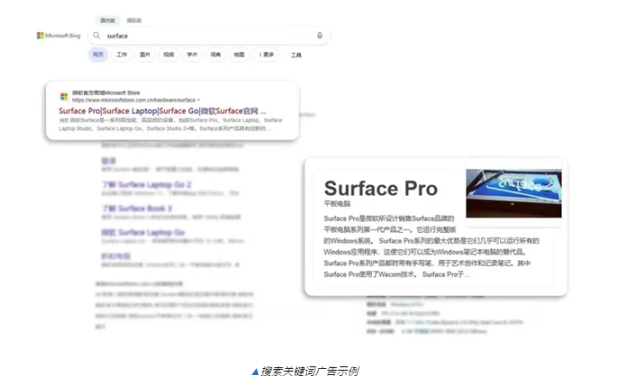Select the 地图 filter tab
The width and height of the screenshot is (630, 388).
[x=239, y=55]
